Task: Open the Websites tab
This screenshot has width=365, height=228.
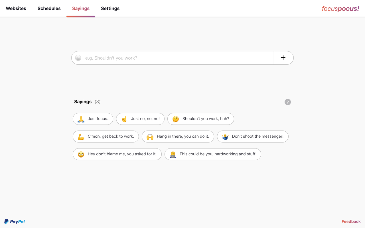Action: tap(16, 9)
